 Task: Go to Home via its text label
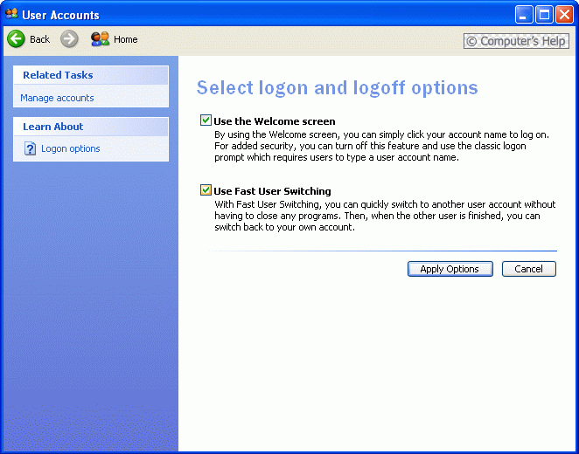[126, 39]
